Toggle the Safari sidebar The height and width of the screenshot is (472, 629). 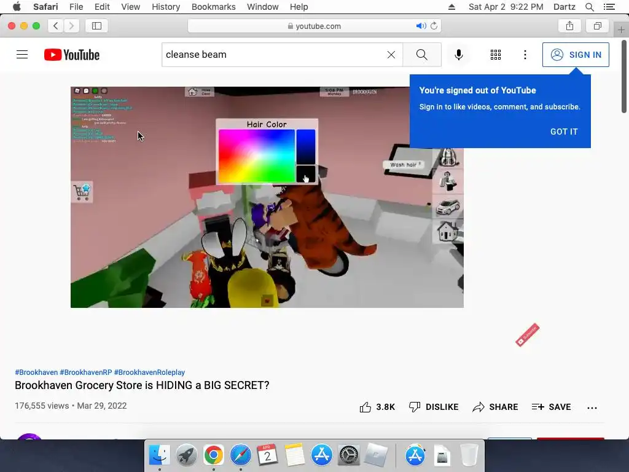(96, 26)
